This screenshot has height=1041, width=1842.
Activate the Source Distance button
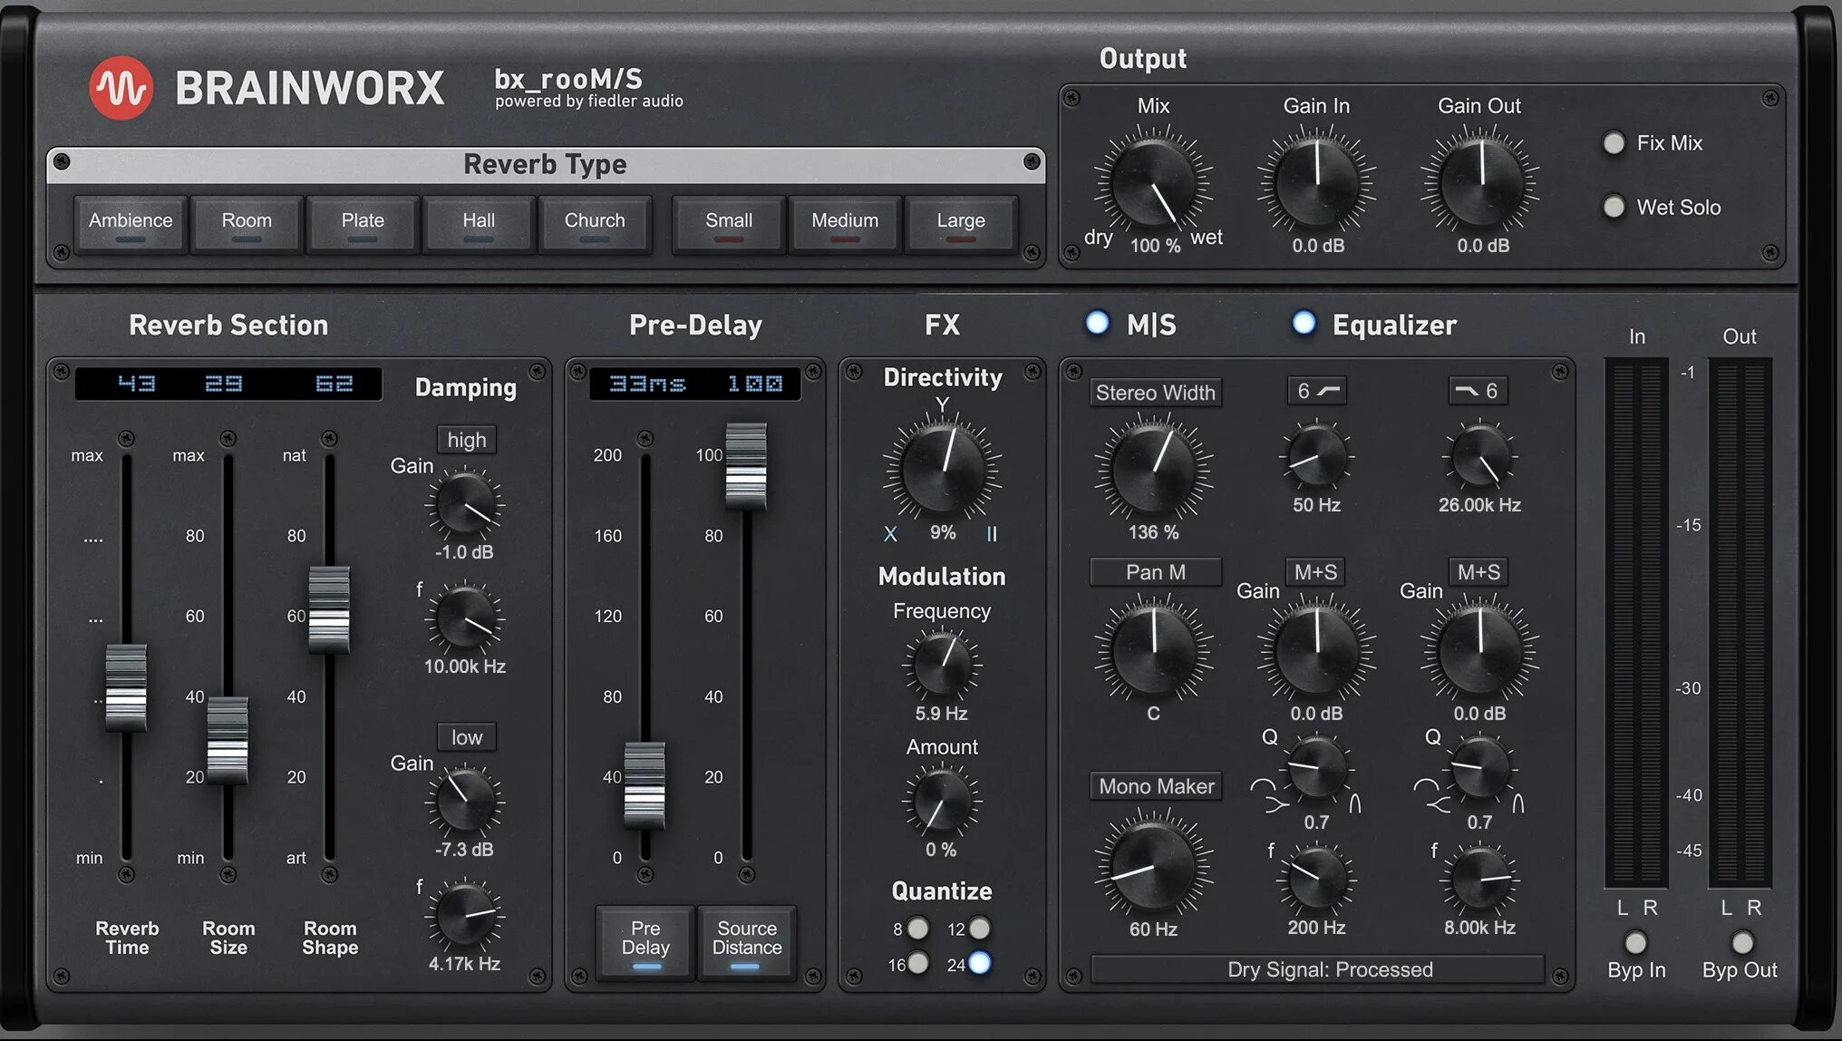747,943
